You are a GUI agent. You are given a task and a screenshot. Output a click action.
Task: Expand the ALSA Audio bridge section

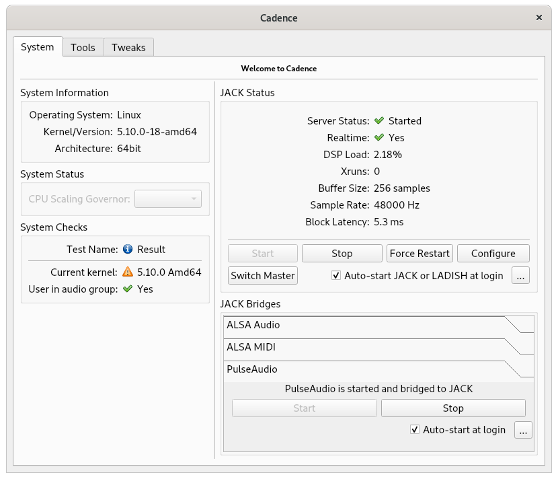coord(378,325)
